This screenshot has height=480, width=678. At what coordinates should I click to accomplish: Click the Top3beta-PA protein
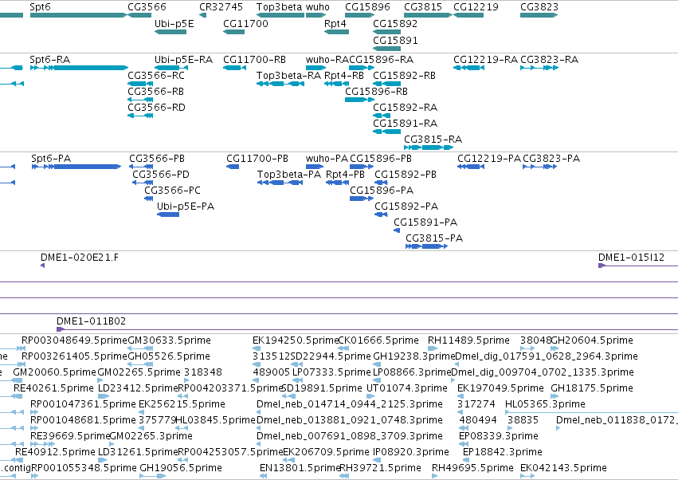coord(280,183)
